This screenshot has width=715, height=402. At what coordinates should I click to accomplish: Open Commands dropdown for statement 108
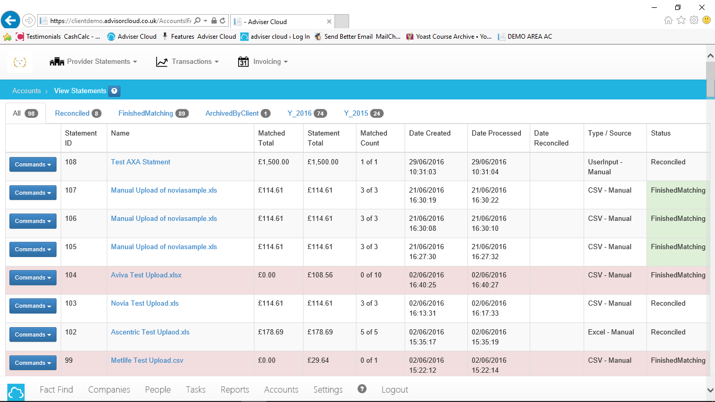[32, 165]
